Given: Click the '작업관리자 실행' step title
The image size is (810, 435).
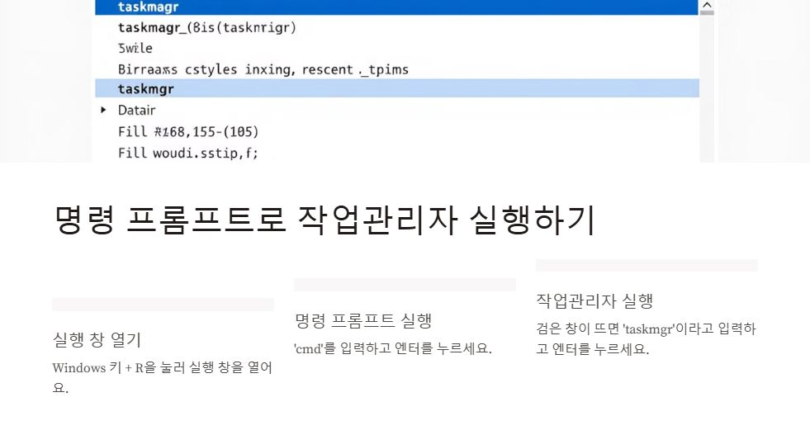Looking at the screenshot, I should tap(594, 300).
